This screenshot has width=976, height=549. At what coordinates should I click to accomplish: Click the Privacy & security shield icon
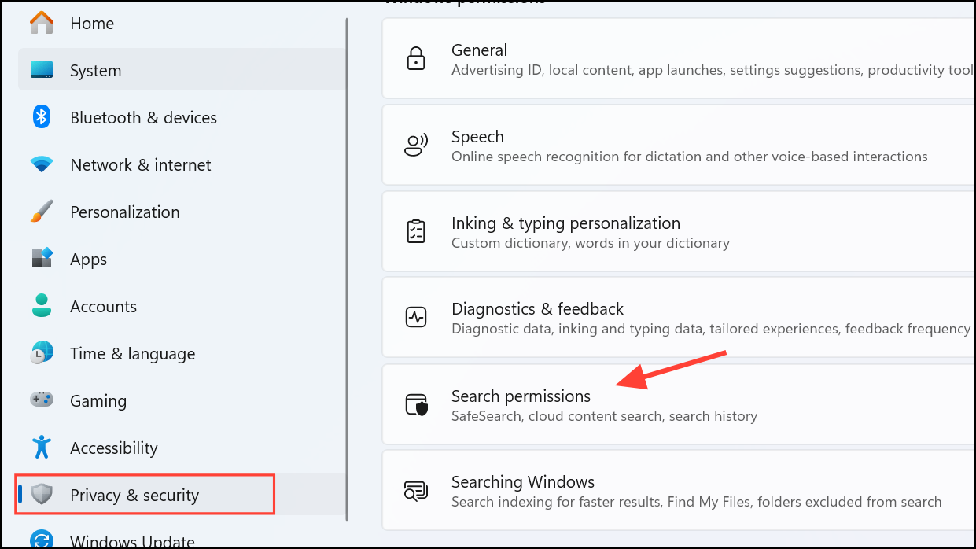[x=42, y=495]
